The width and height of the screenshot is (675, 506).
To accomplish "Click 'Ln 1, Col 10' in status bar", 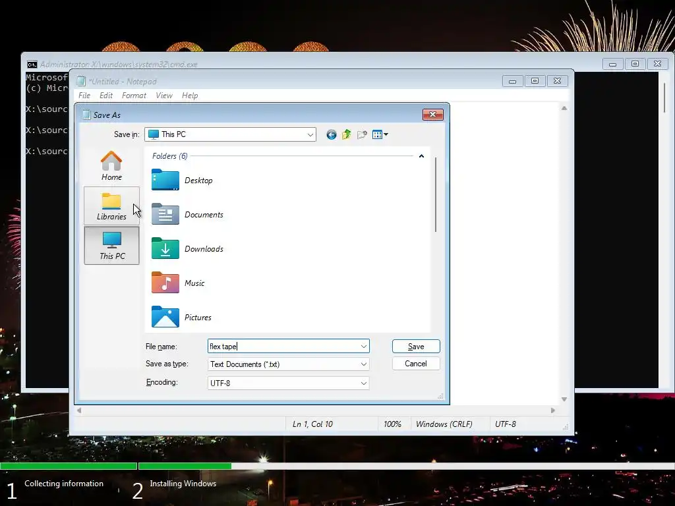I will coord(313,424).
